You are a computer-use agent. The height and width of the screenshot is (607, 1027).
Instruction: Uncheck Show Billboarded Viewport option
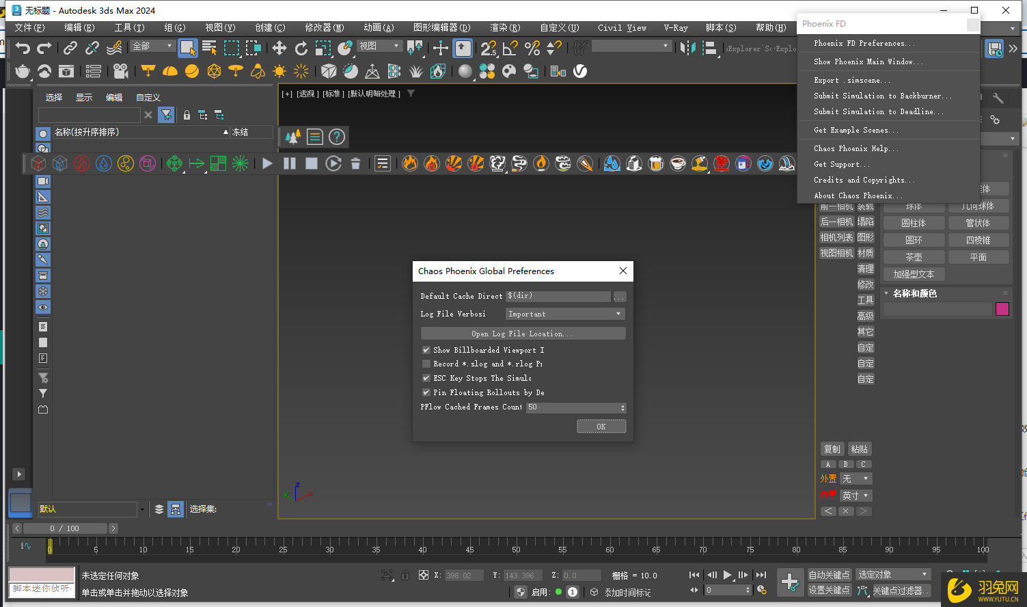(x=426, y=349)
